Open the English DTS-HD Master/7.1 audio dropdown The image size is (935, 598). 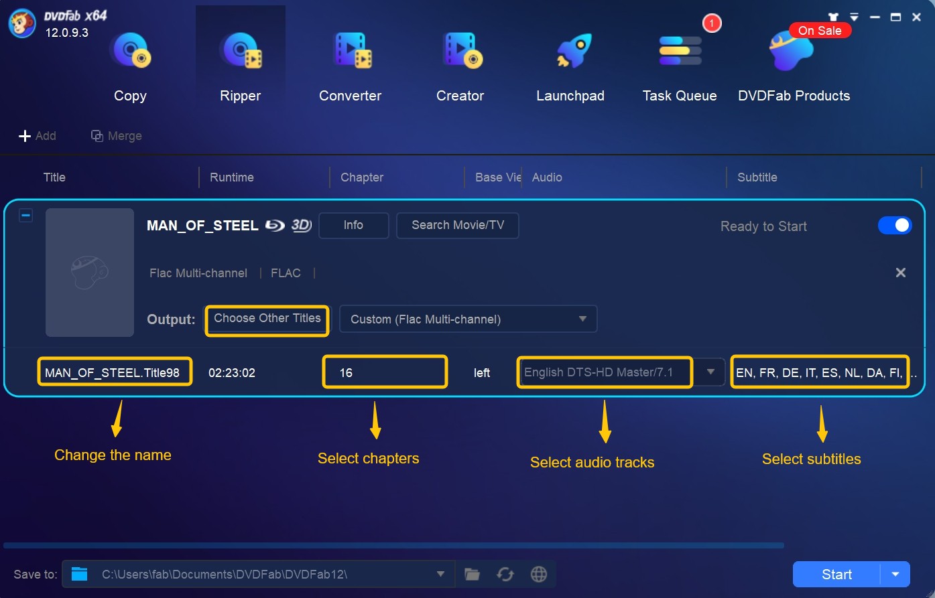[x=710, y=372]
